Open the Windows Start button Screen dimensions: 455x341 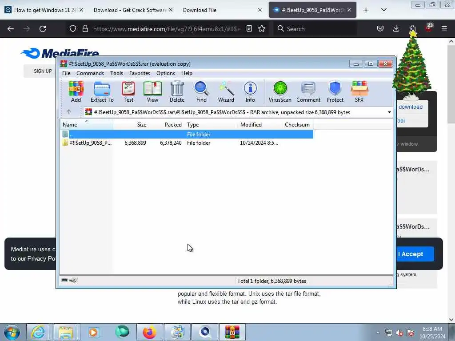point(12,332)
